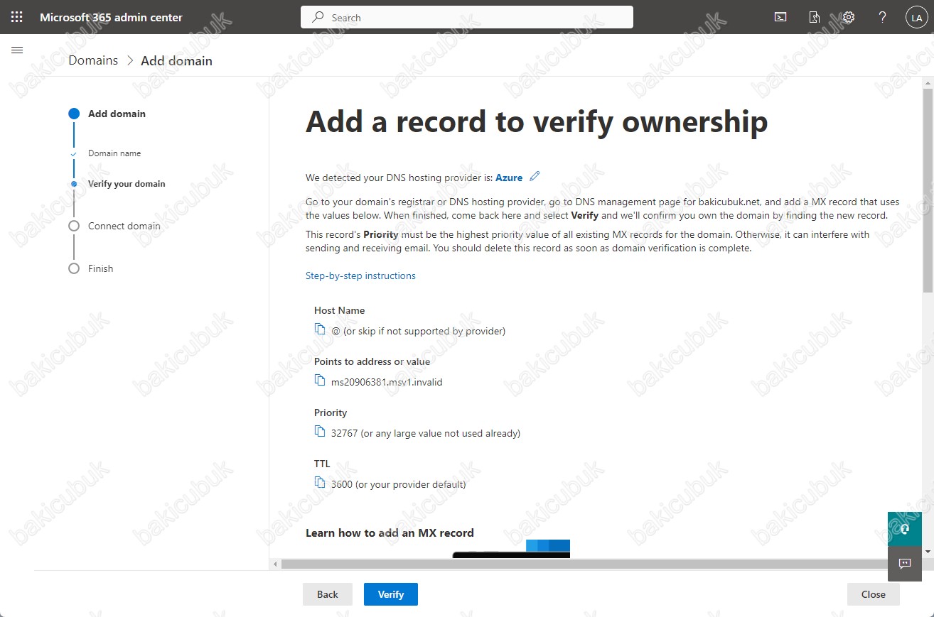Open the Azure provider link
The image size is (934, 617).
coord(509,178)
